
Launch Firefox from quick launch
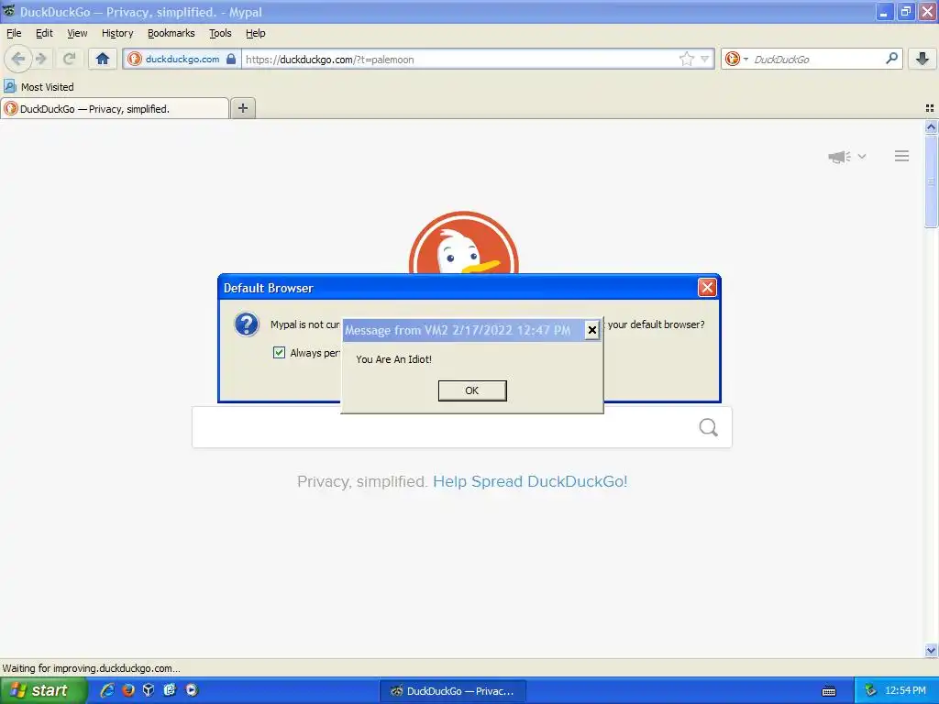tap(128, 690)
